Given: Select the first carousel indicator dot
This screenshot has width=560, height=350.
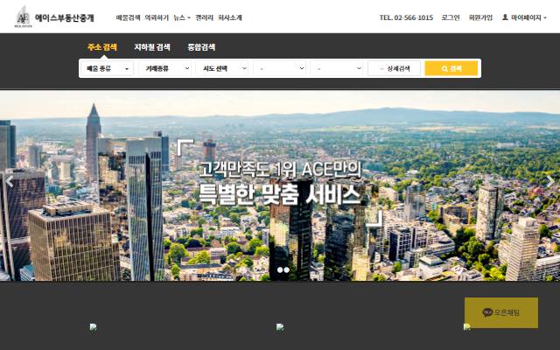Looking at the screenshot, I should tap(280, 270).
